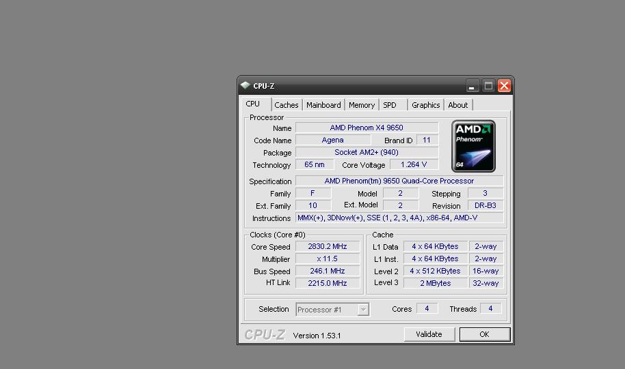Click the Package value Socket AM2+ (940)
625x369 pixels.
pos(367,152)
